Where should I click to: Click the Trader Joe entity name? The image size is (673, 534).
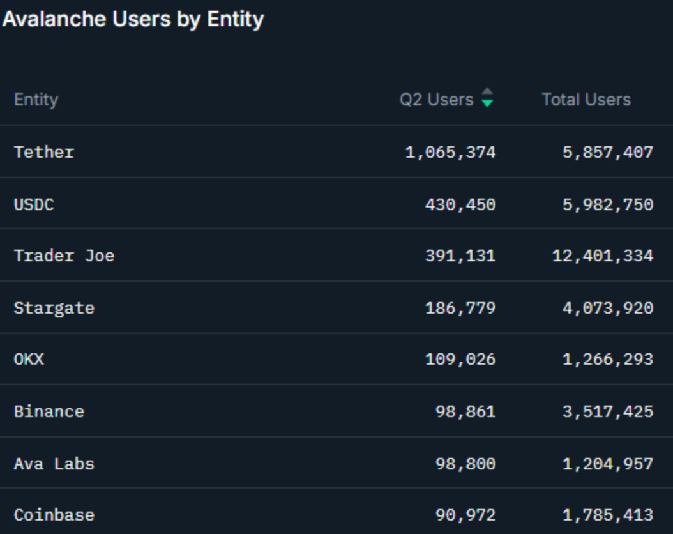64,256
